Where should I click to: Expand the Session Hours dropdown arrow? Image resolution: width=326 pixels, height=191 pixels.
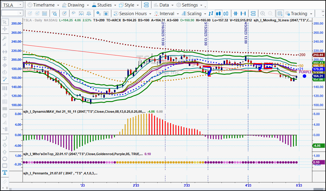click(150, 14)
